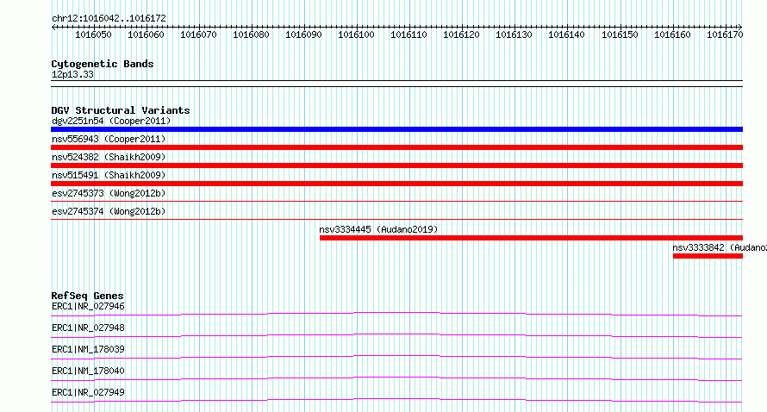Open the nsv524382 (Shaikh2009) variant label

tap(109, 157)
